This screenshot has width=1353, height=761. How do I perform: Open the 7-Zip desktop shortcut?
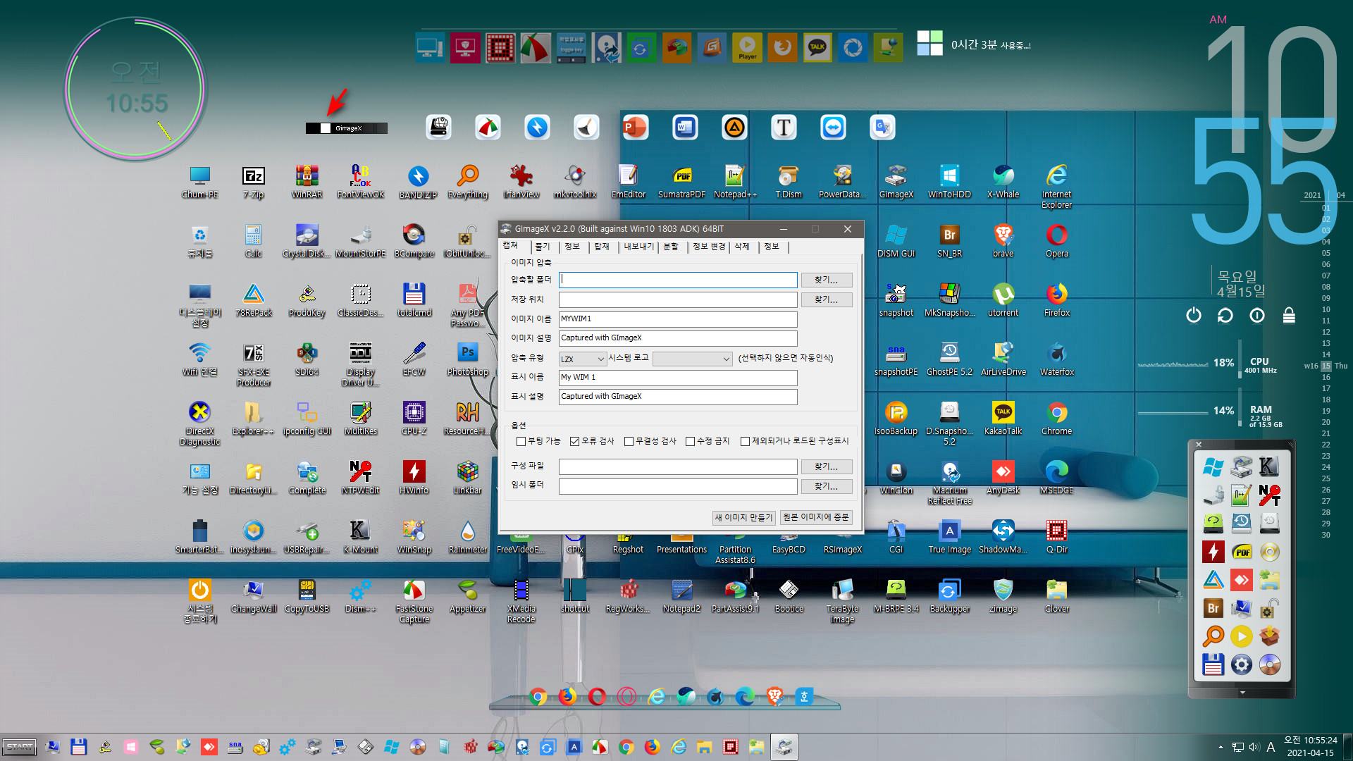click(254, 182)
